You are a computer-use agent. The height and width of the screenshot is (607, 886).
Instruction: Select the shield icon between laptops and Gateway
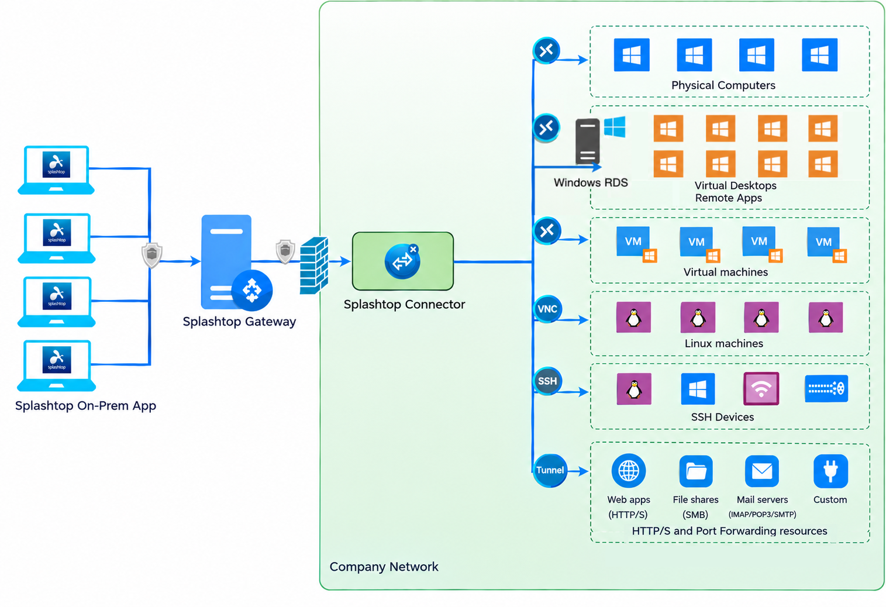[152, 255]
